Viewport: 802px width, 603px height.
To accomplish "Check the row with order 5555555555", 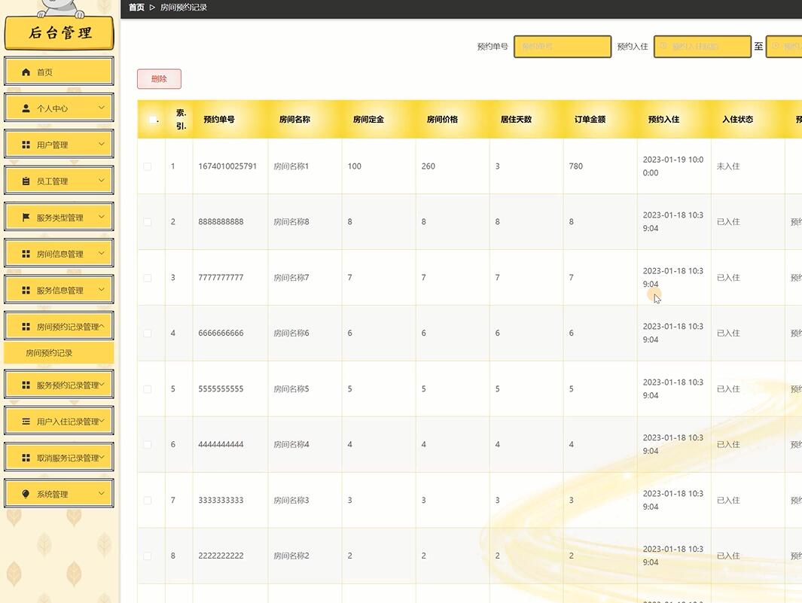I will [148, 389].
